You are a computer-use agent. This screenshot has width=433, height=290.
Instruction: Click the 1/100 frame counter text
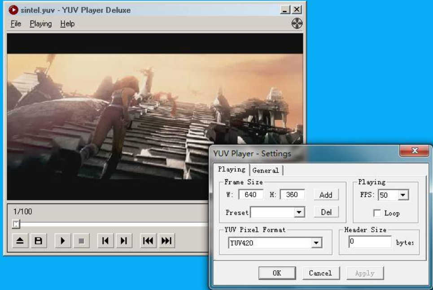coord(22,212)
